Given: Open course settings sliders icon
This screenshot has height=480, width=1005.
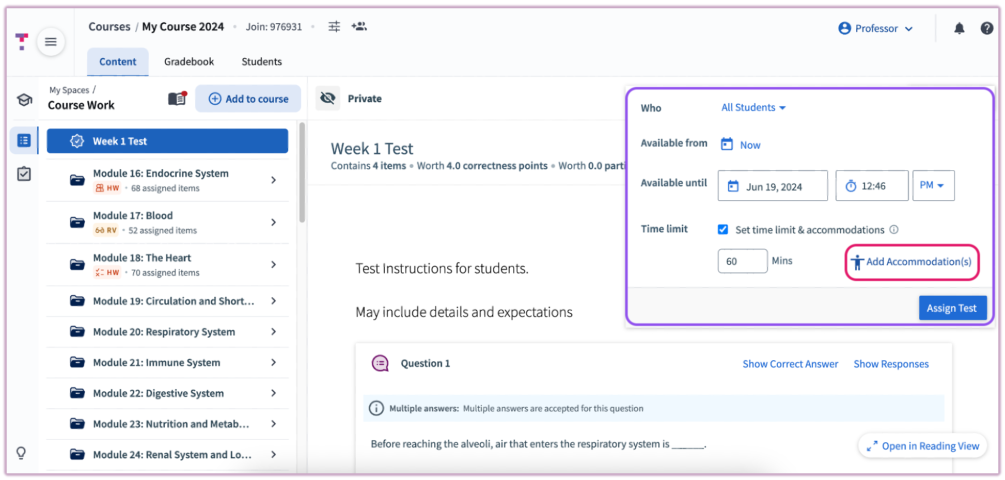Looking at the screenshot, I should [334, 26].
